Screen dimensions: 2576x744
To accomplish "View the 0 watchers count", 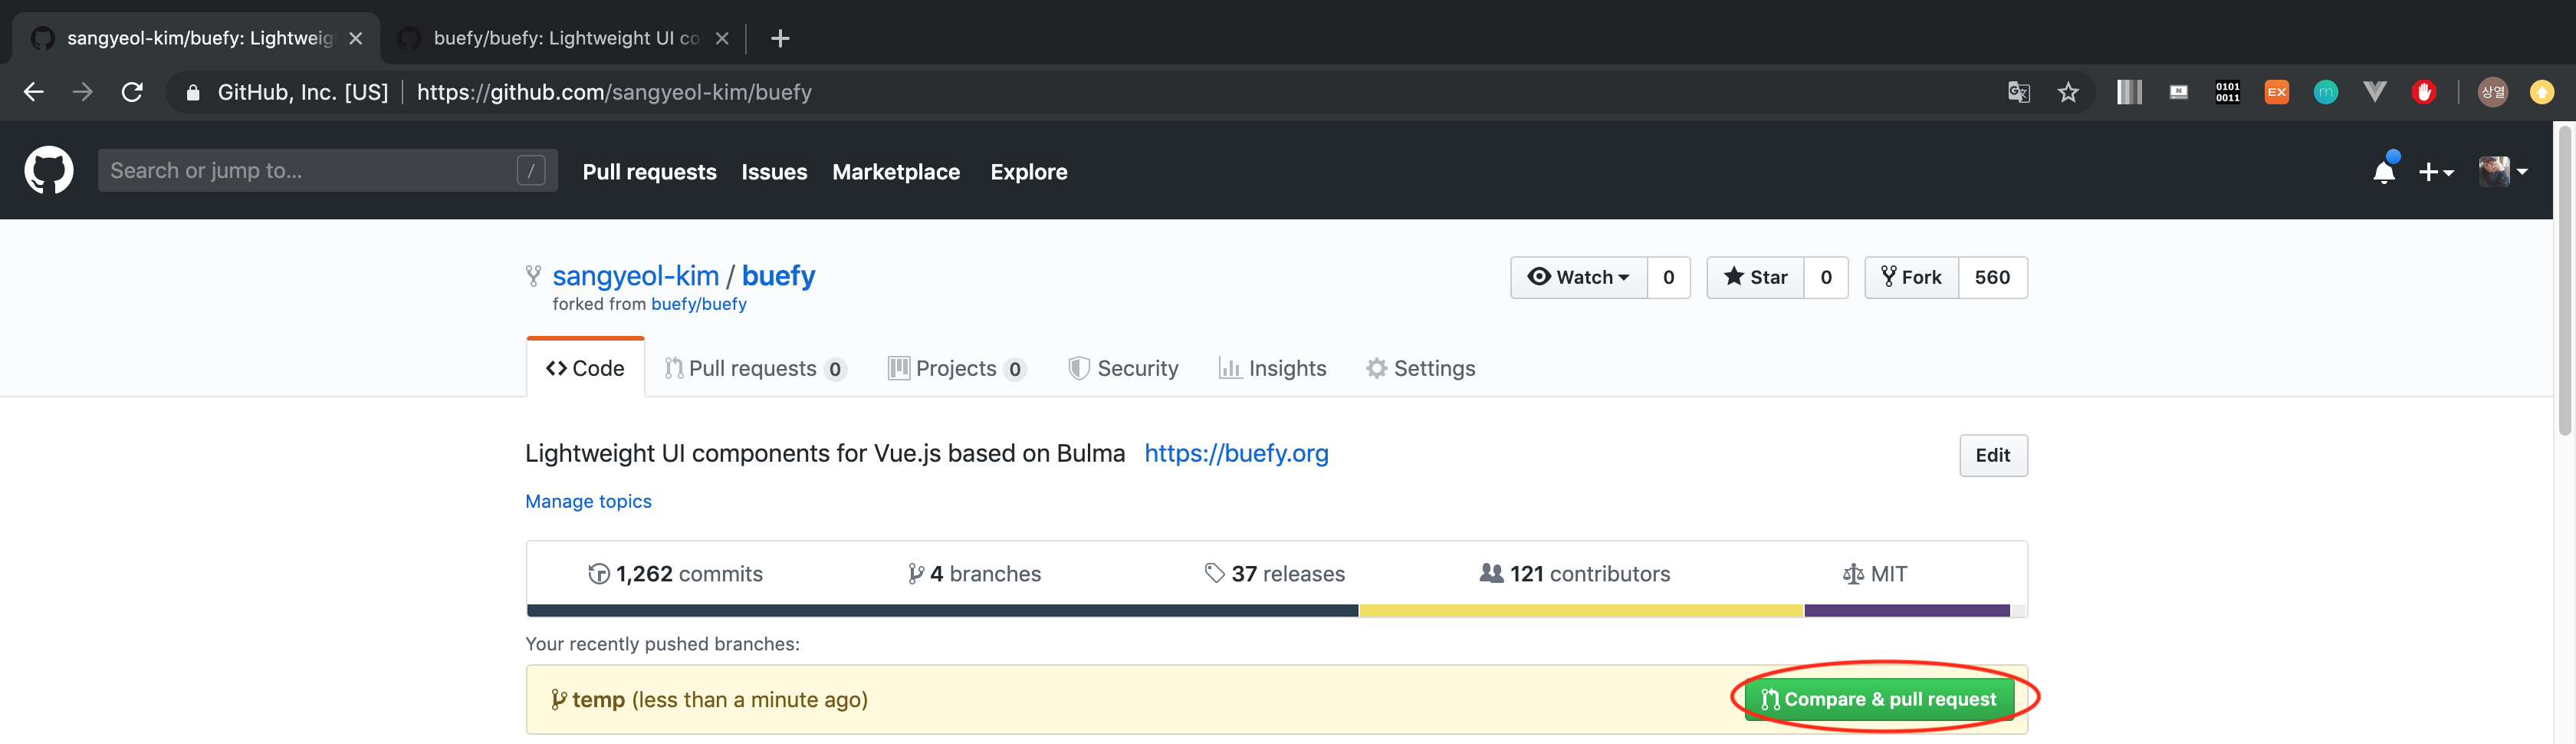I will (x=1668, y=277).
